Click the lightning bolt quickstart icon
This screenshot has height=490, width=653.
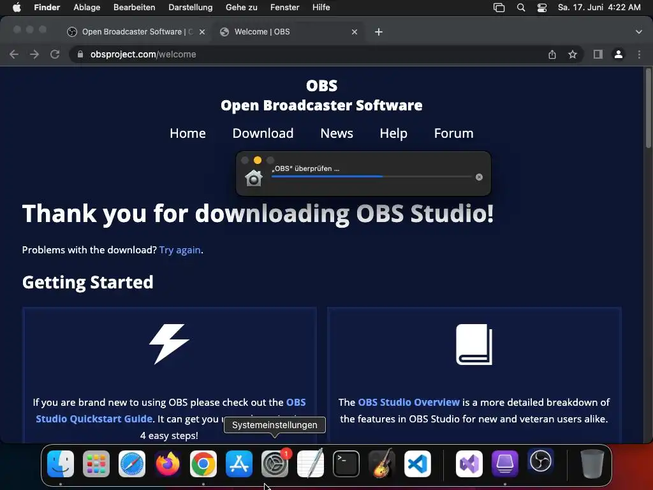pos(170,344)
